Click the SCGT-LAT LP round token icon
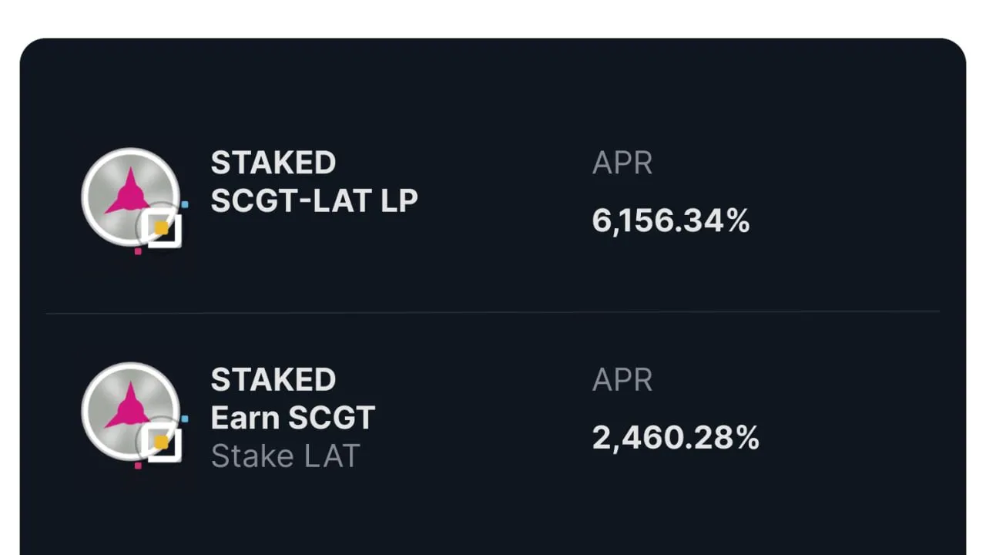This screenshot has width=986, height=555. click(x=129, y=196)
